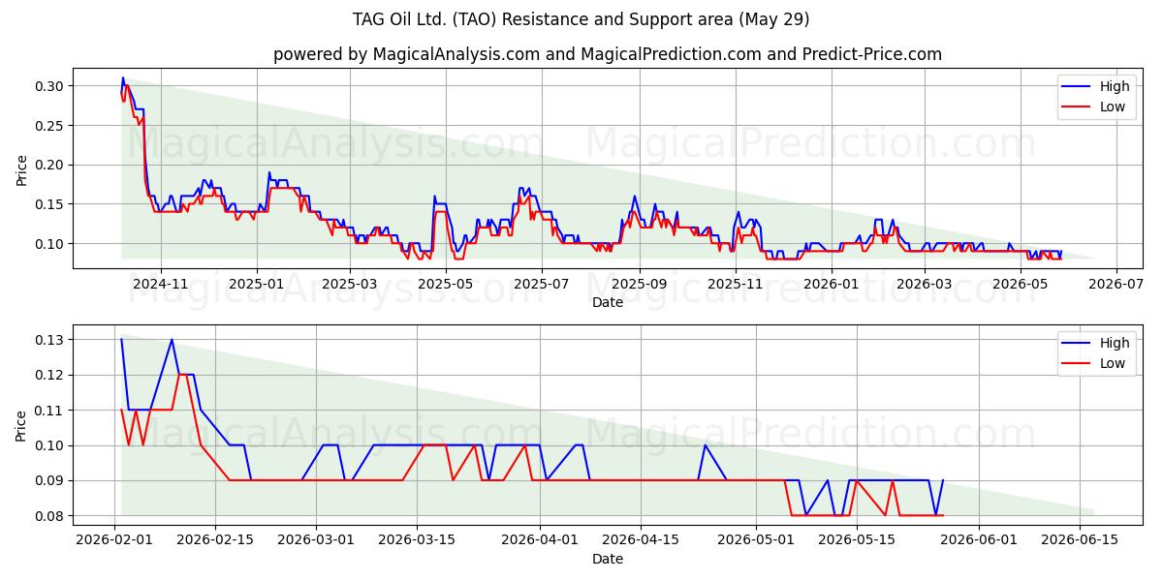Click the 'Date' axis title under the bottom chart

point(608,559)
